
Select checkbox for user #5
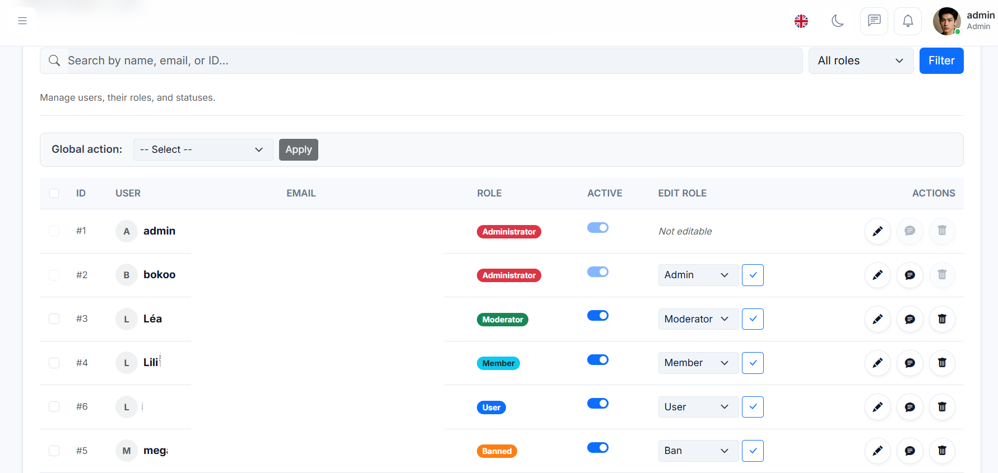[x=54, y=451]
